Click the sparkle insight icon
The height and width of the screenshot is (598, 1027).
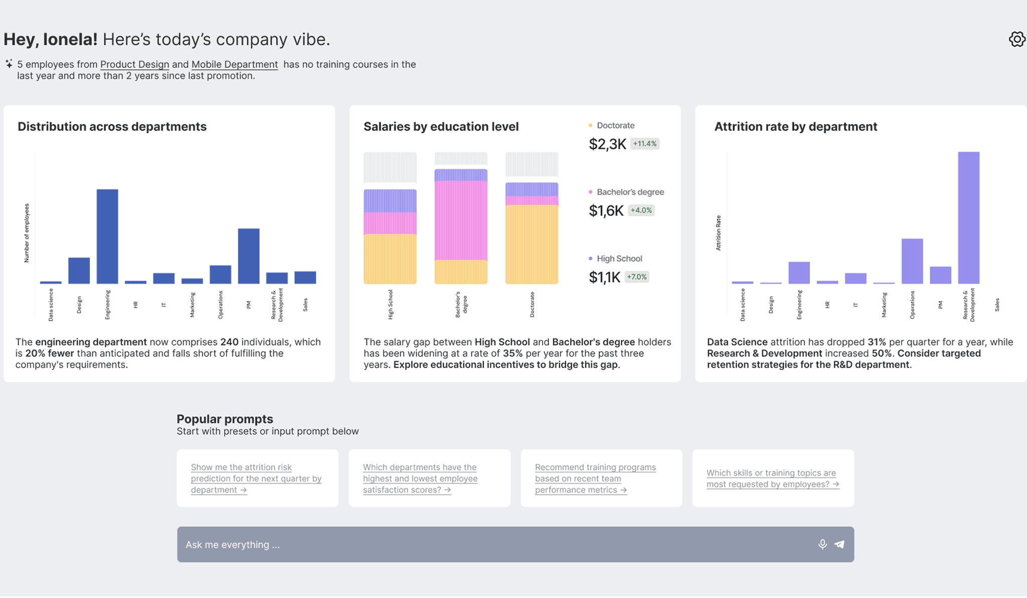(x=9, y=64)
